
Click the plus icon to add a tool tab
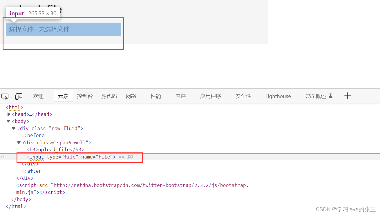[x=348, y=96]
